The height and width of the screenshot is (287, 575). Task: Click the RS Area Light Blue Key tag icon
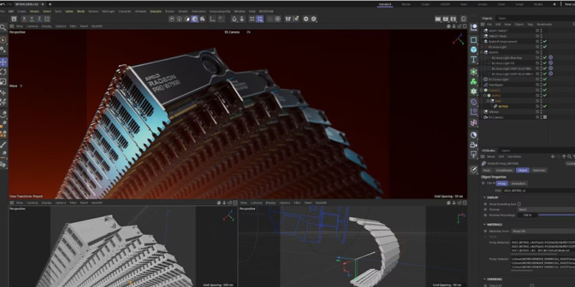[550, 58]
